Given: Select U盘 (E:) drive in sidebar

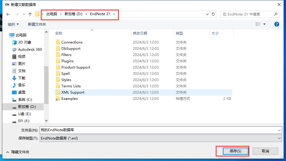Looking at the screenshot, I should (21, 114).
